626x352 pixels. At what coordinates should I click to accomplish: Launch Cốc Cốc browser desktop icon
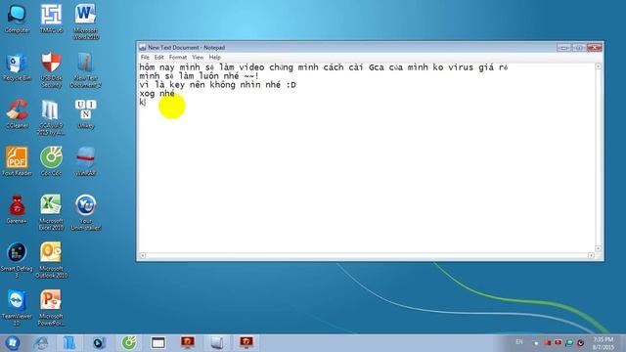(x=51, y=161)
